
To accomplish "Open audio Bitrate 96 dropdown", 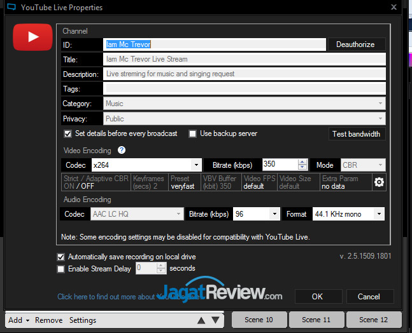I will 274,214.
